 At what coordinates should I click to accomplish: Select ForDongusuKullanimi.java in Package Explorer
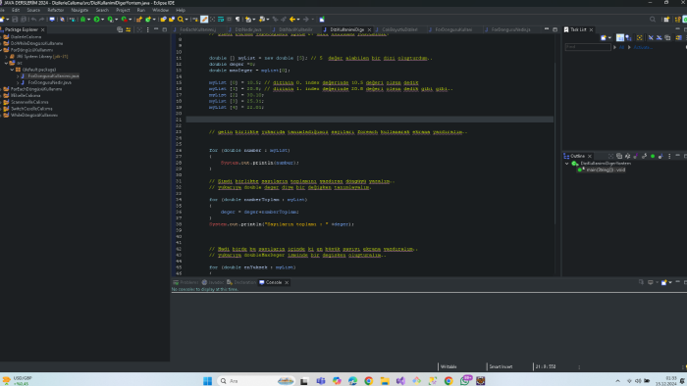(x=53, y=76)
